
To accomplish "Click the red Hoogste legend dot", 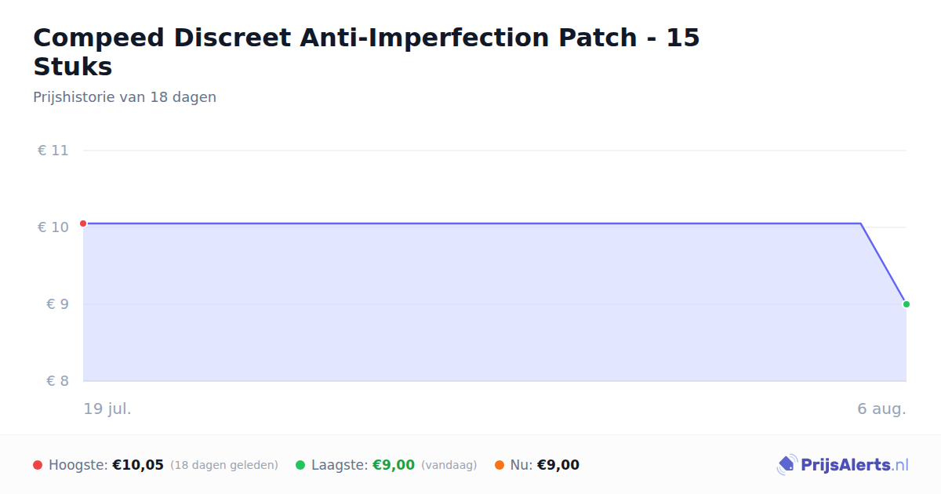I will tap(38, 465).
